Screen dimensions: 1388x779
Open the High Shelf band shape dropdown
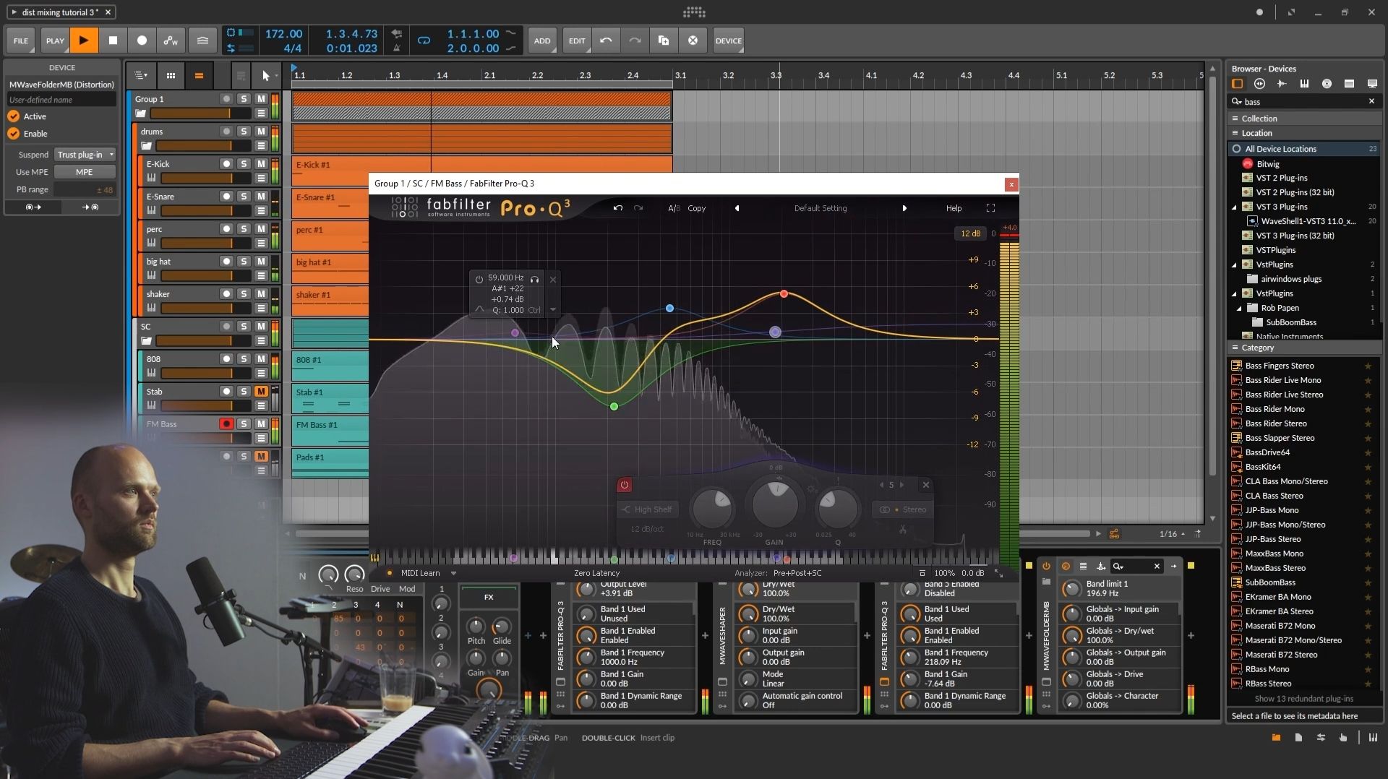point(646,509)
